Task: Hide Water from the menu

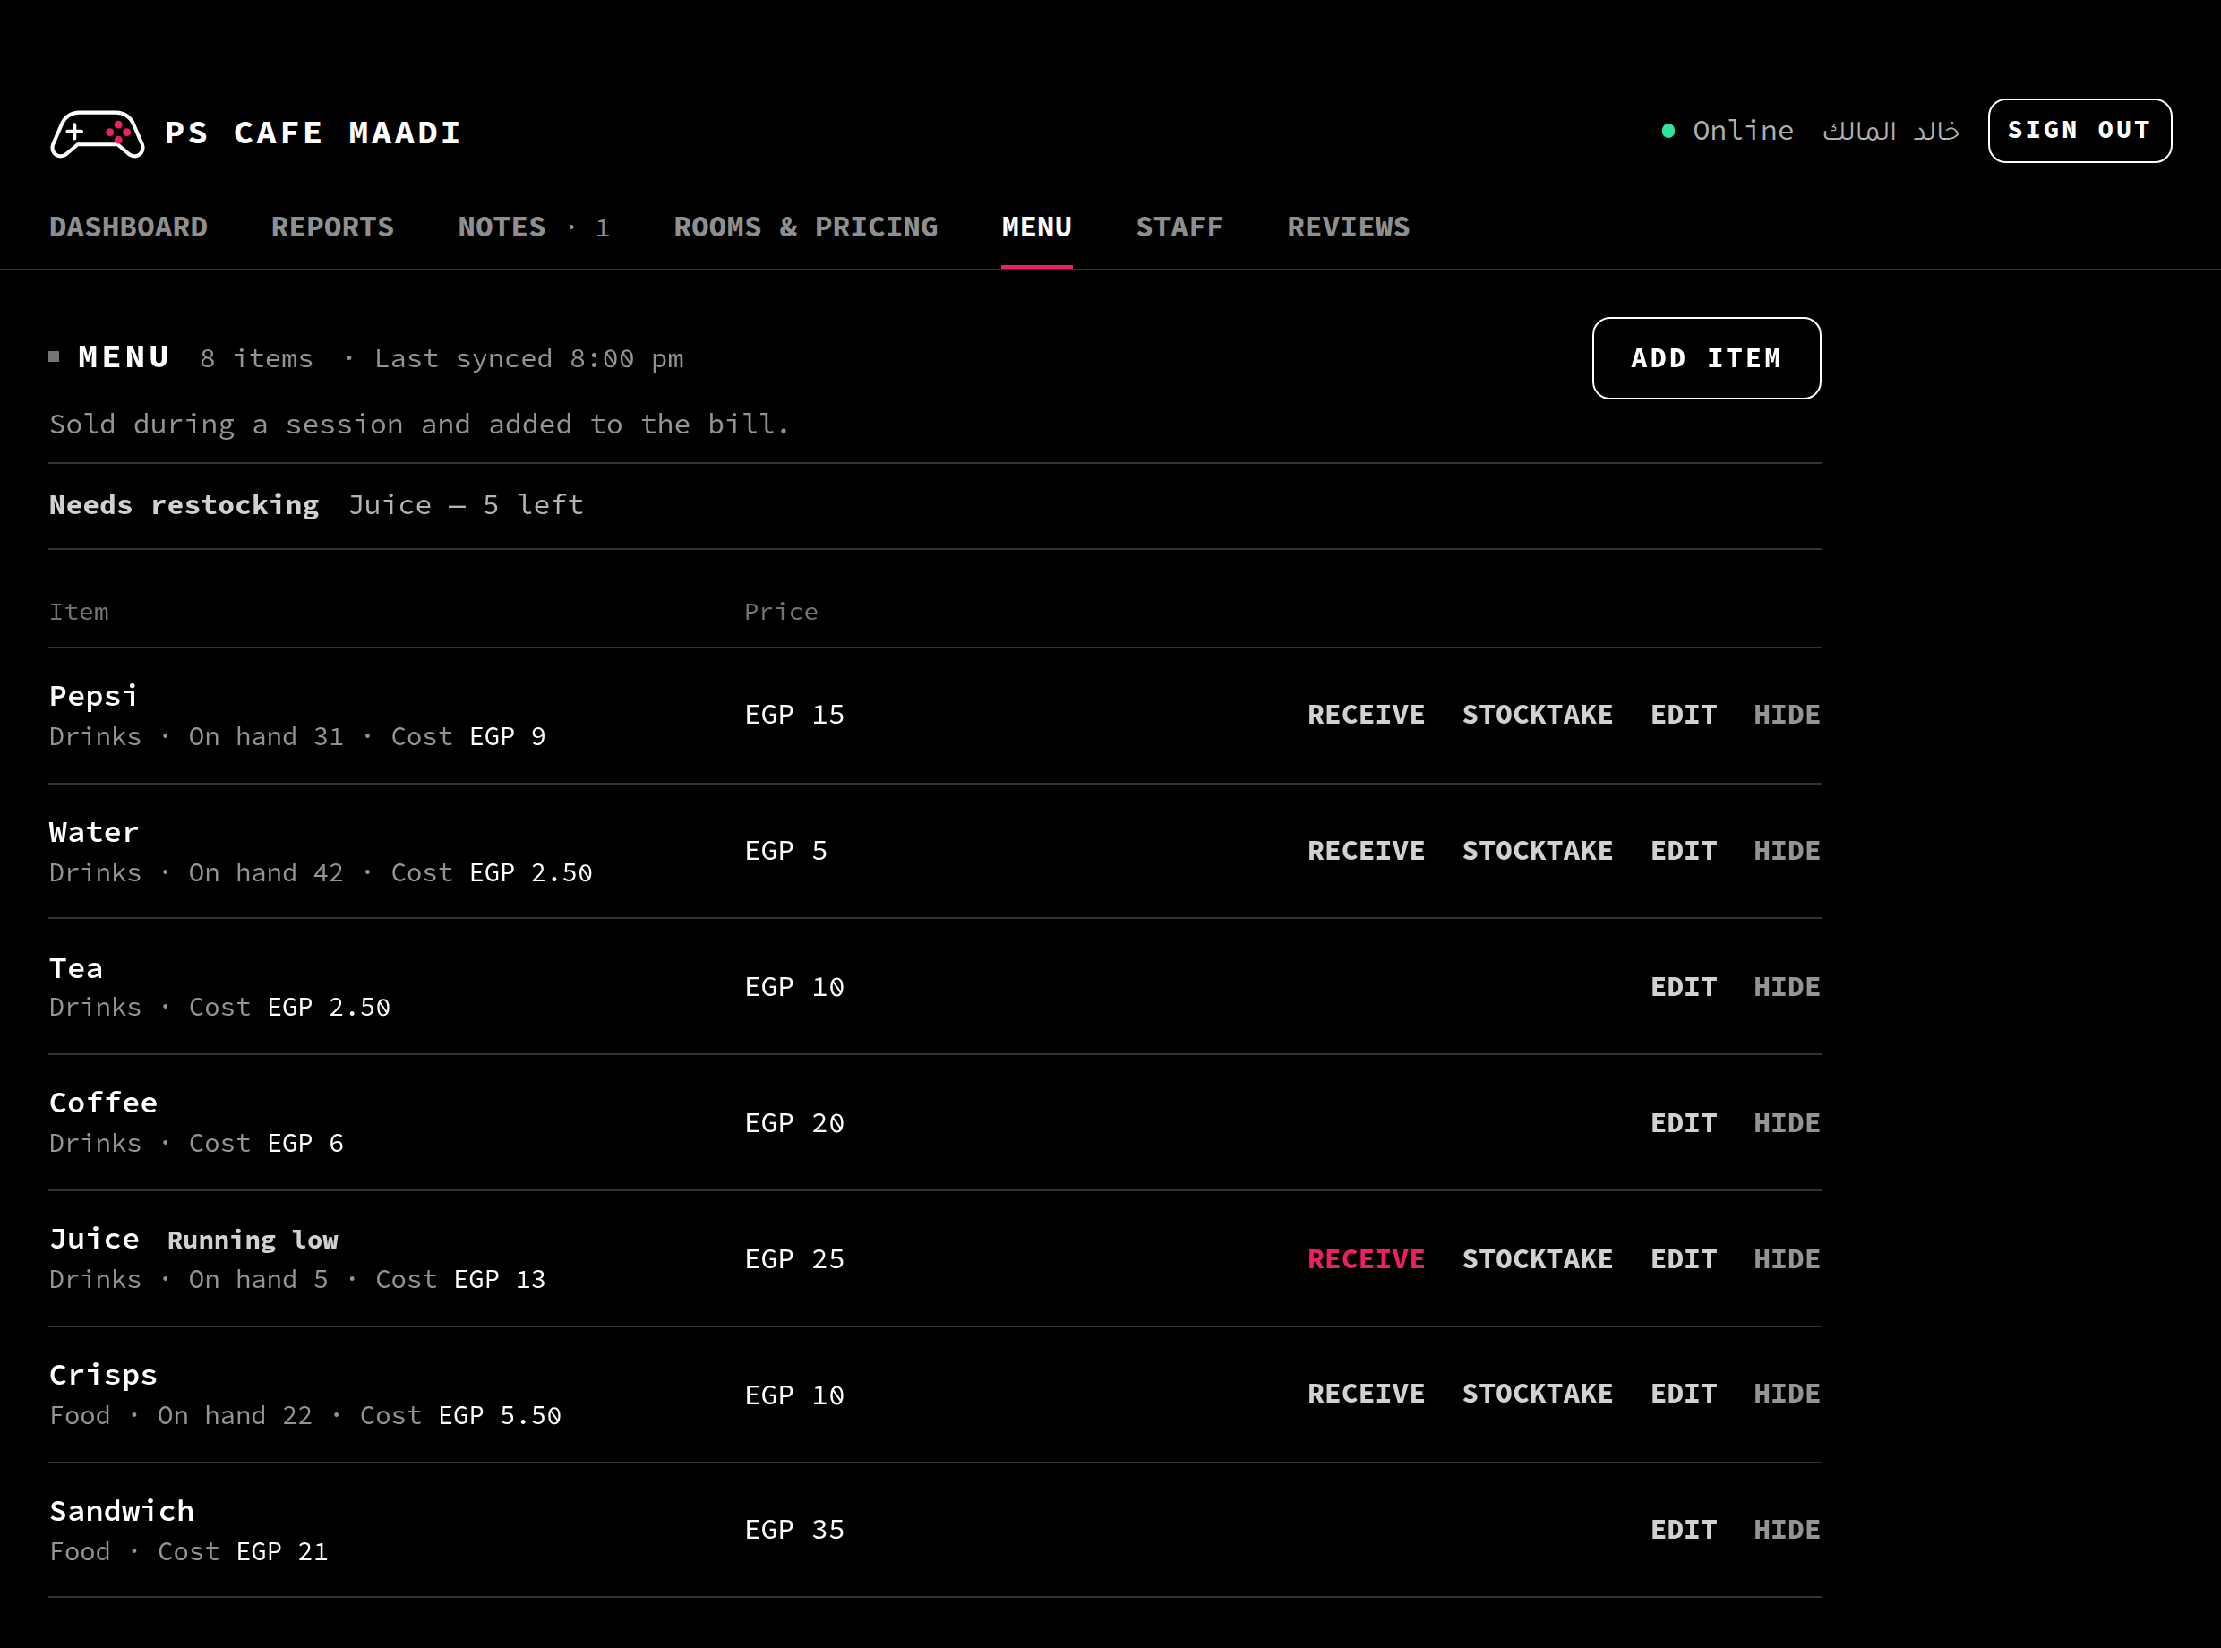Action: tap(1788, 851)
